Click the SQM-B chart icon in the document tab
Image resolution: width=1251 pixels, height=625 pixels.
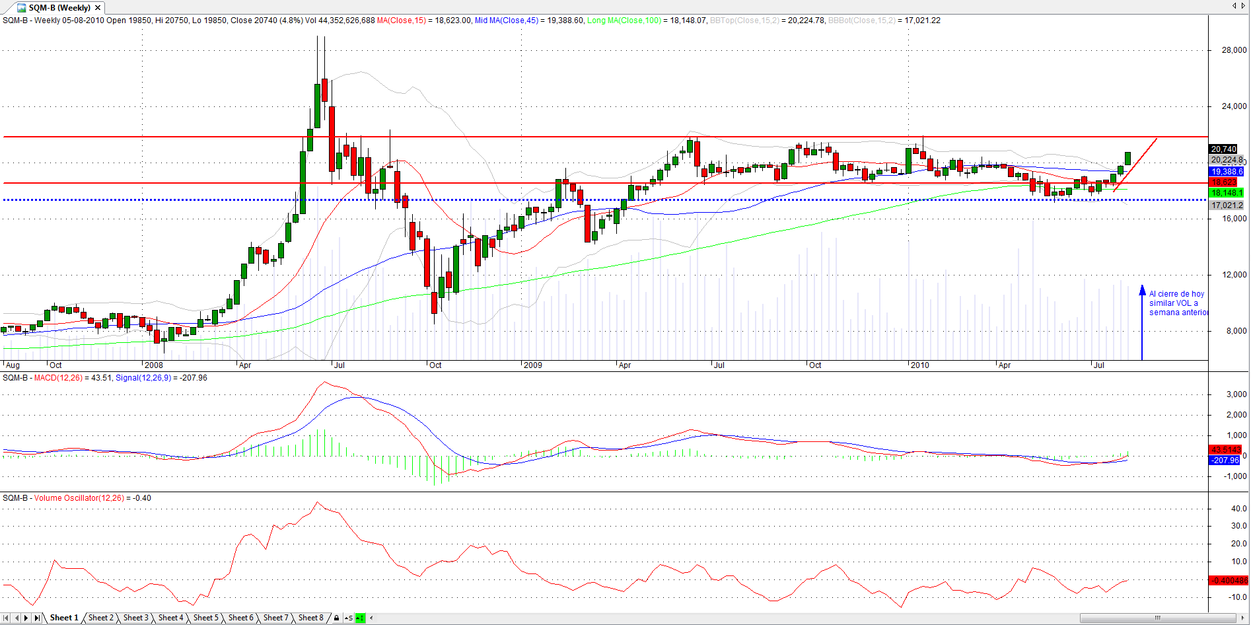click(x=22, y=8)
